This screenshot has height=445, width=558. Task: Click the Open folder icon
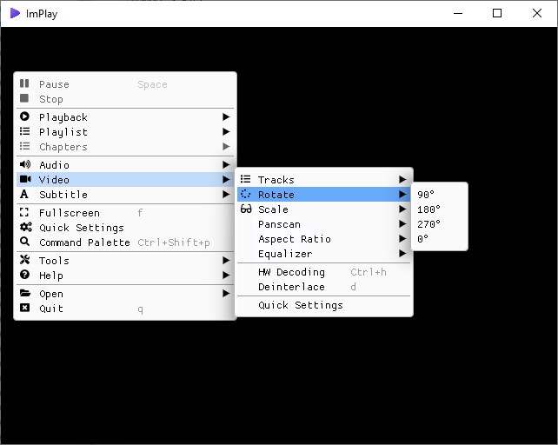tap(25, 293)
